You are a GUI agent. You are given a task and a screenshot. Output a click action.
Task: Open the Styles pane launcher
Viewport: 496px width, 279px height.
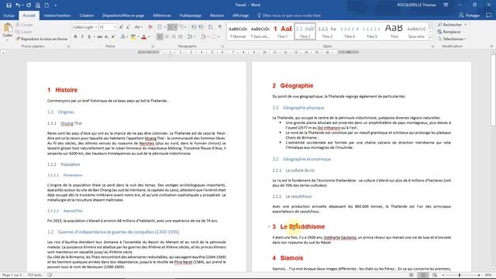pos(432,46)
